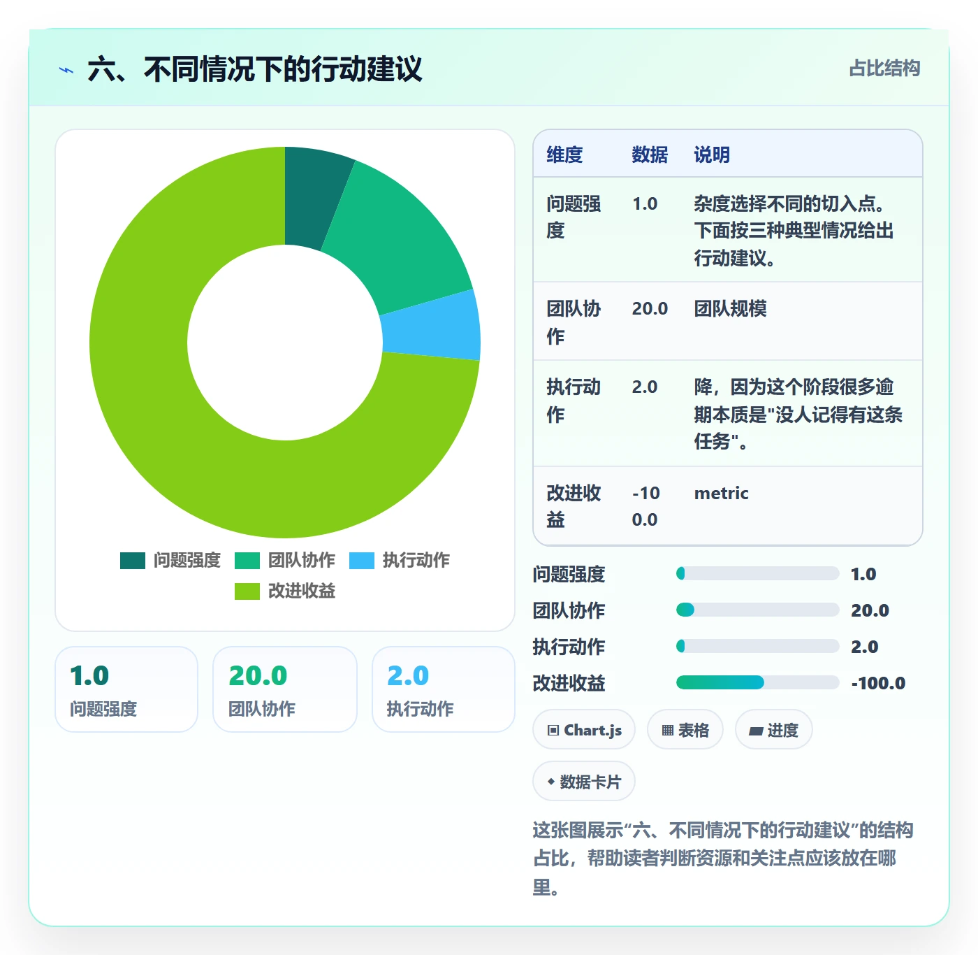Click the 执行动作 blue legend swatch
The image size is (978, 955).
click(362, 561)
